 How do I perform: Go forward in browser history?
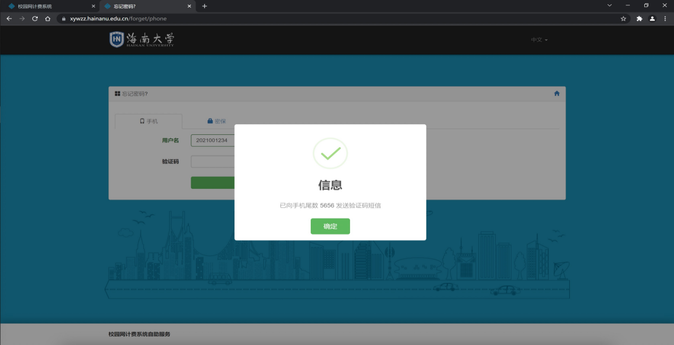pyautogui.click(x=22, y=19)
